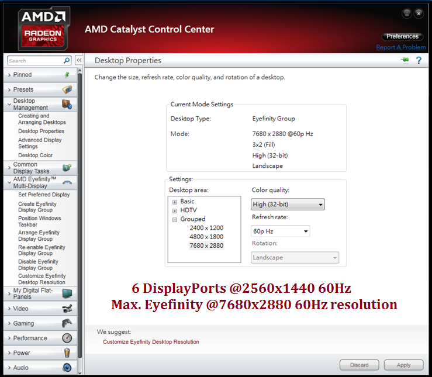
Task: Open Position Windows Taskbar page
Action: point(39,222)
